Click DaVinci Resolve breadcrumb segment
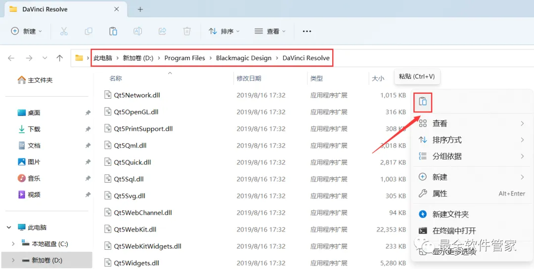534x269 pixels. 306,58
